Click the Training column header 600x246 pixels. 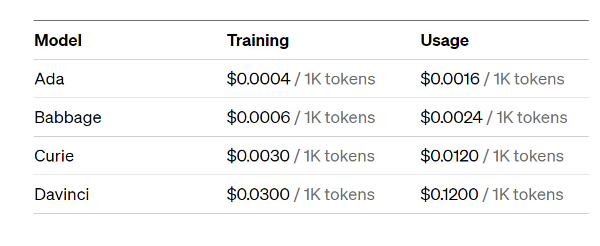click(258, 42)
